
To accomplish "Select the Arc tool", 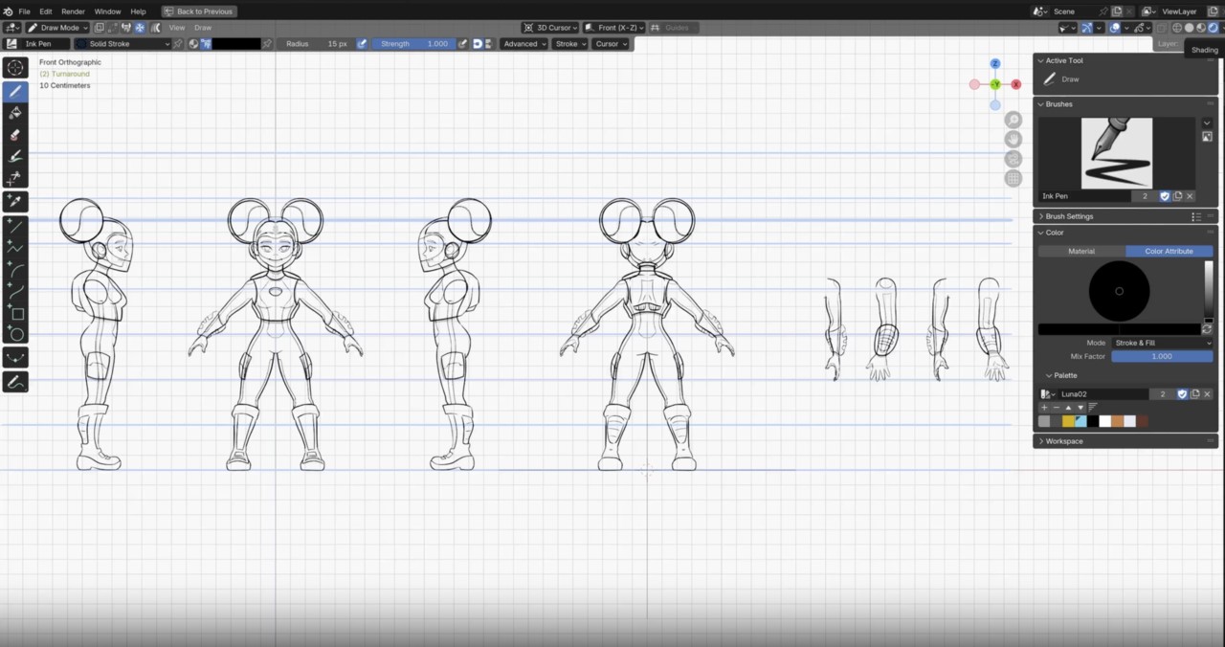I will 14,270.
